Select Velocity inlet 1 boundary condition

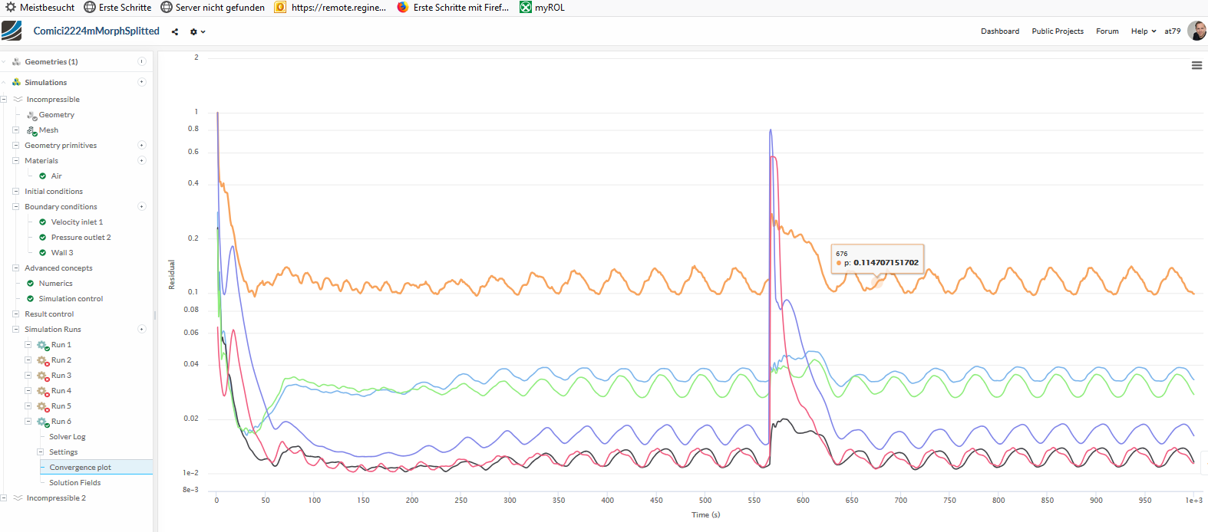pyautogui.click(x=77, y=222)
